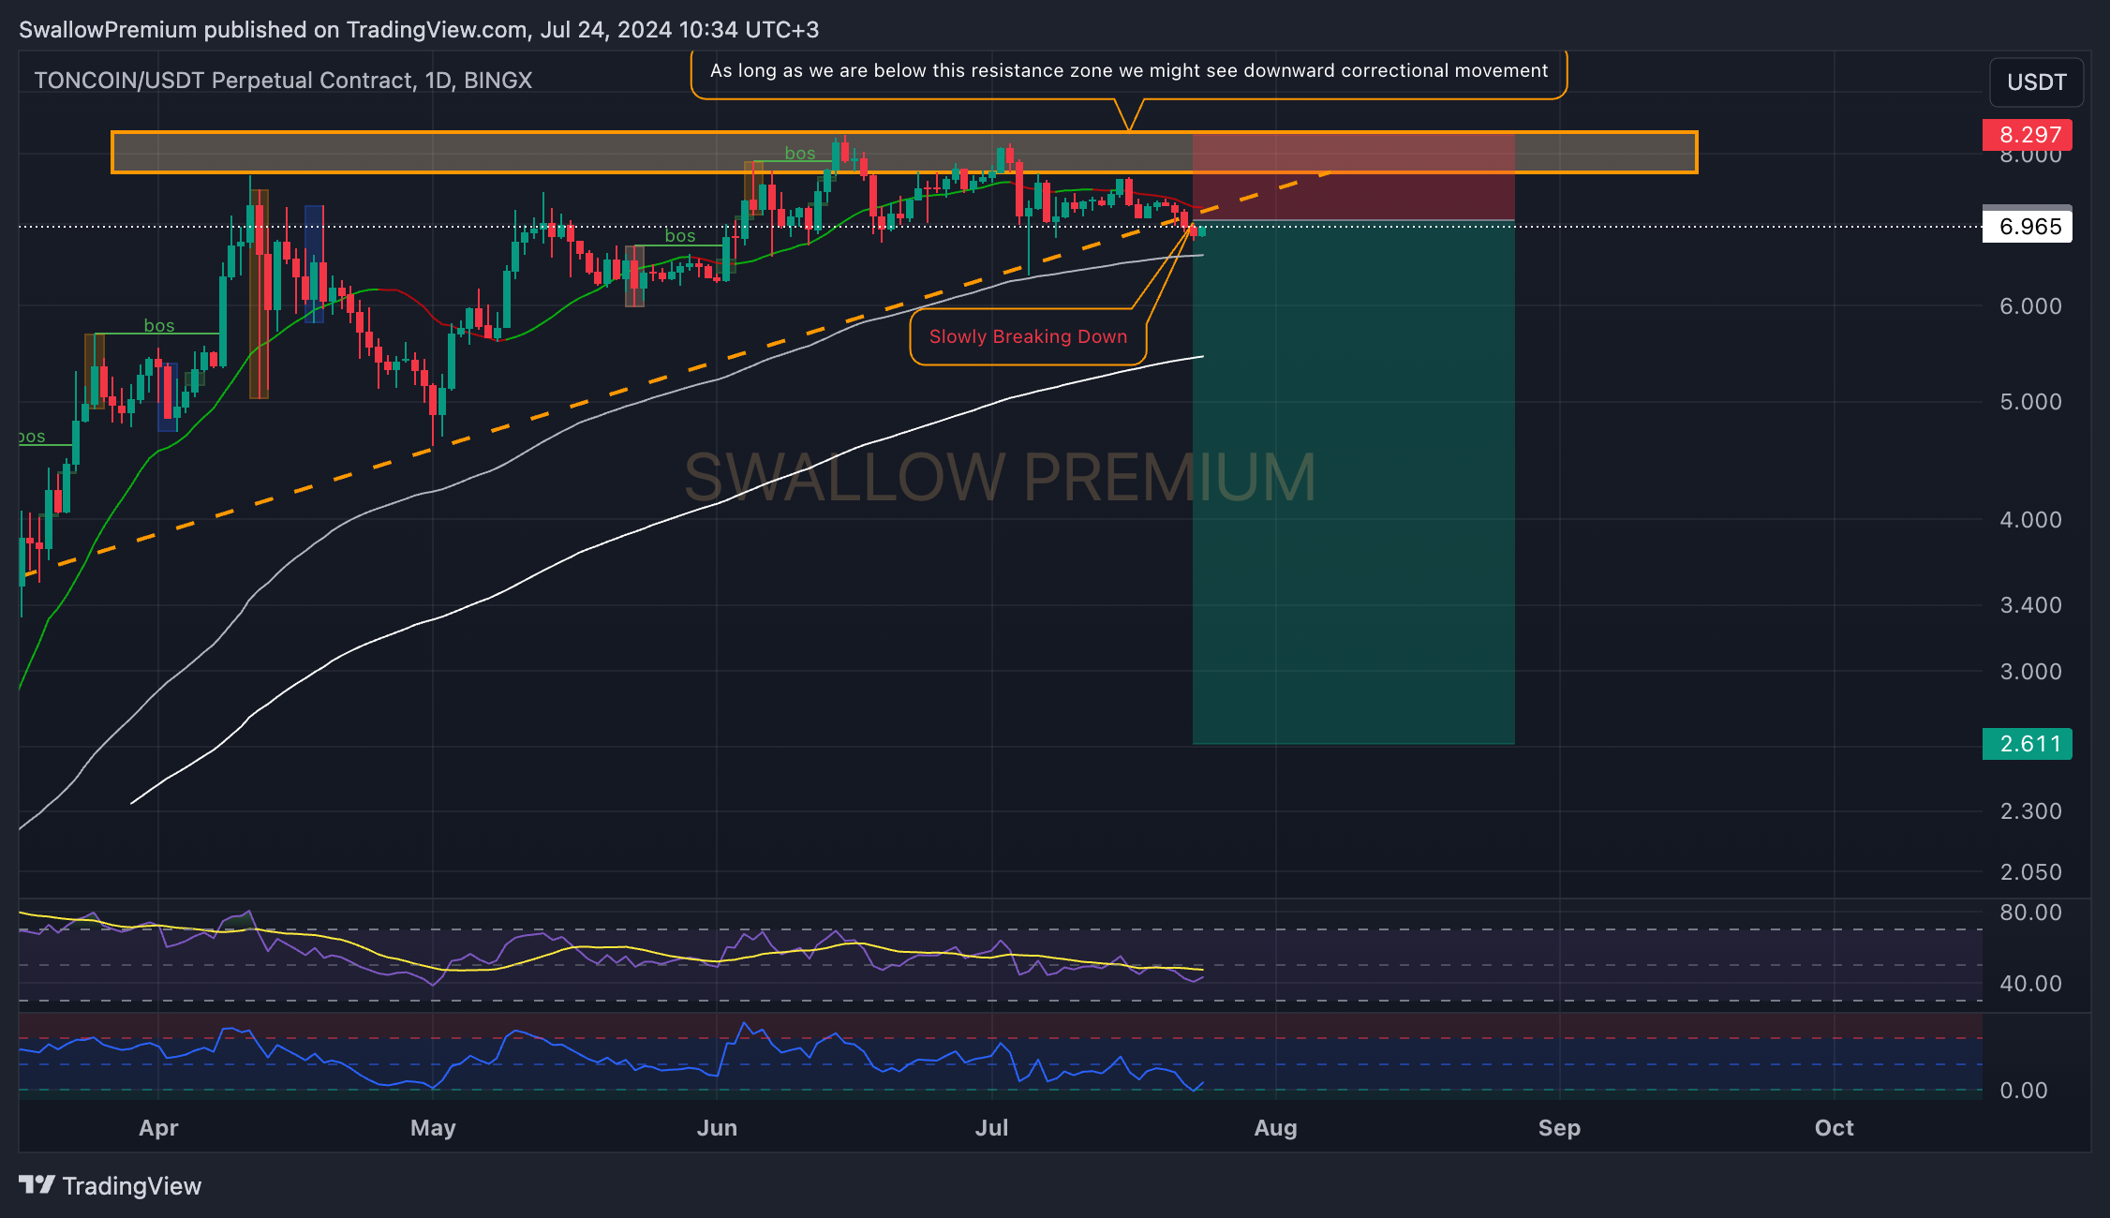2110x1218 pixels.
Task: Click the resistance zone note starting 'As long as'
Action: [x=1128, y=71]
